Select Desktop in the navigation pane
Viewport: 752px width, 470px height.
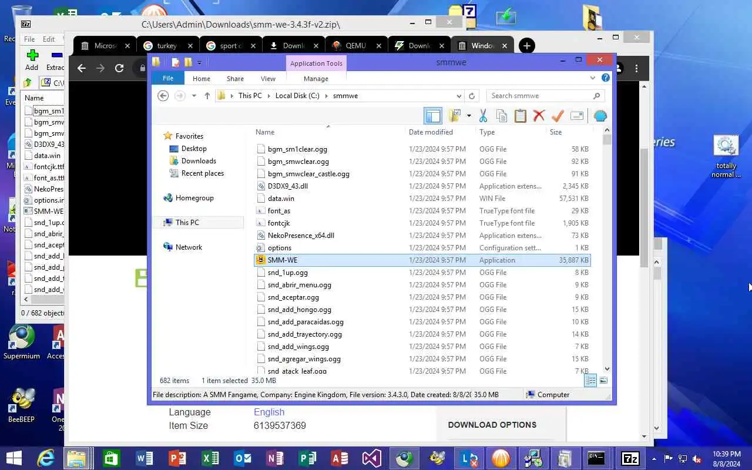click(x=194, y=149)
